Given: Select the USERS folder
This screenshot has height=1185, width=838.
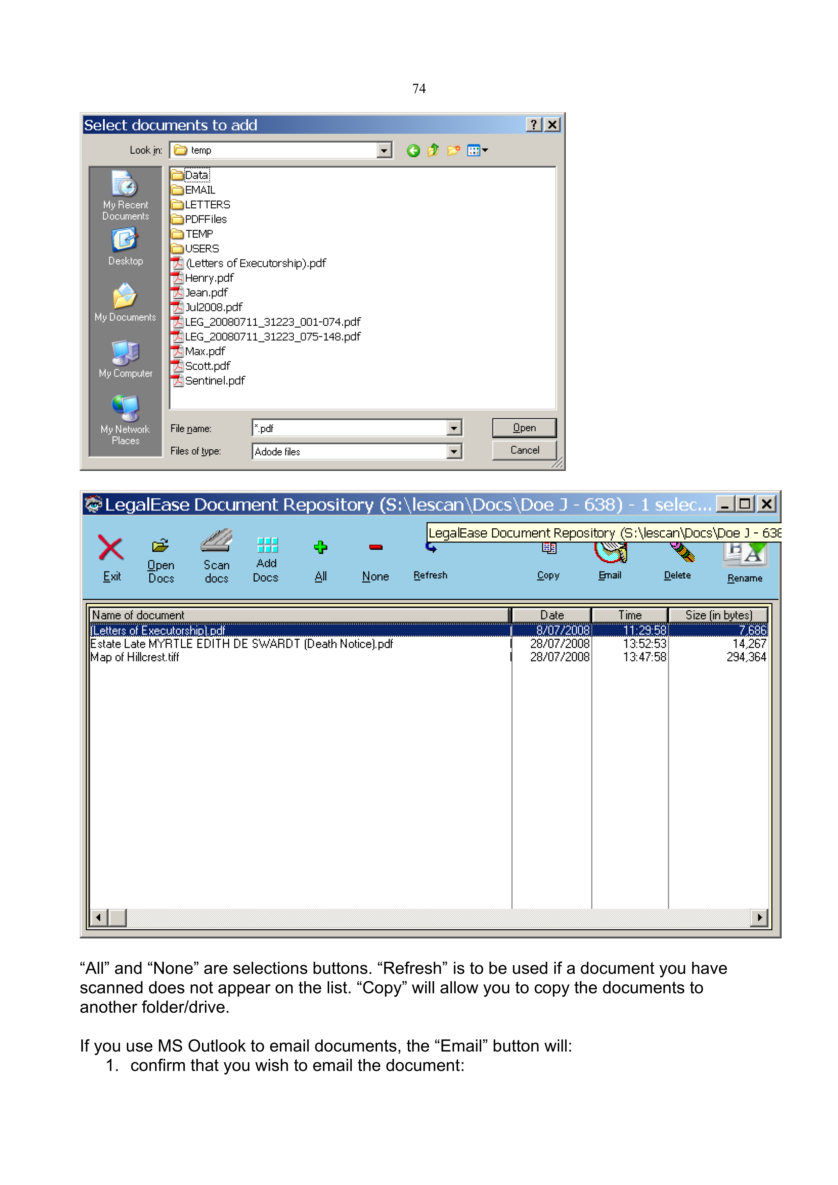Looking at the screenshot, I should (x=195, y=249).
